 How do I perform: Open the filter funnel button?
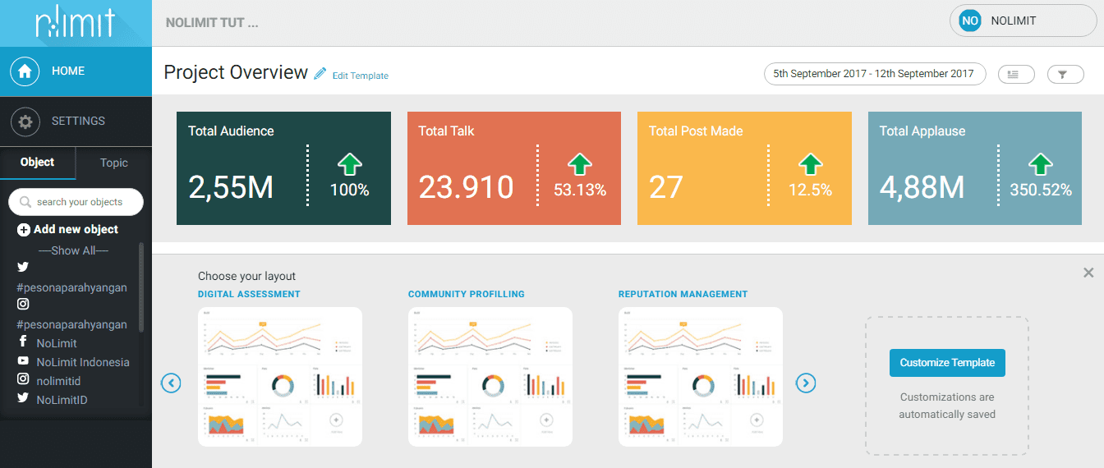1065,75
